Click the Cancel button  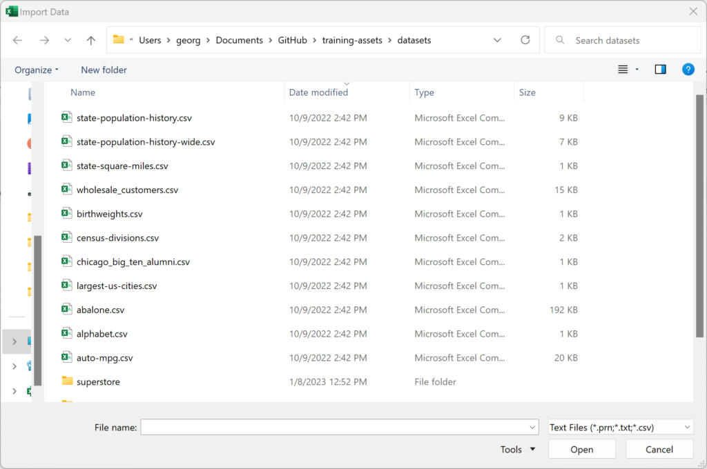coord(659,450)
